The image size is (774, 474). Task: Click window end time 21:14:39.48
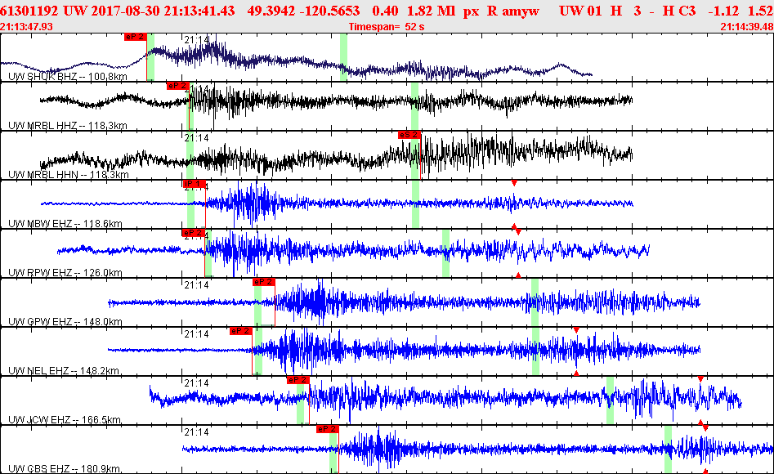(x=747, y=27)
